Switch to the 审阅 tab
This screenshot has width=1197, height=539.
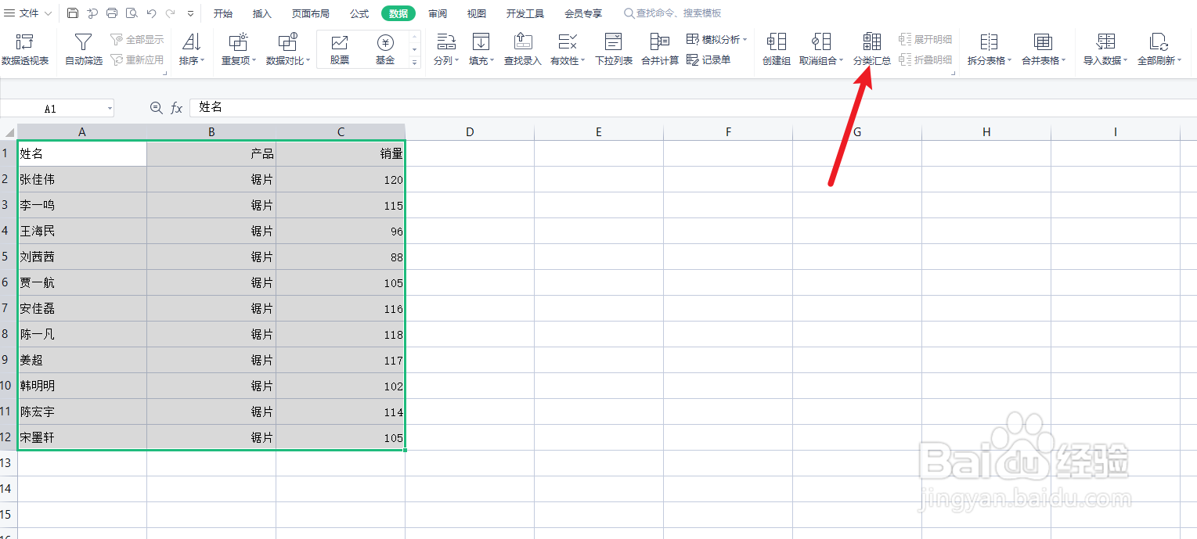coord(438,13)
